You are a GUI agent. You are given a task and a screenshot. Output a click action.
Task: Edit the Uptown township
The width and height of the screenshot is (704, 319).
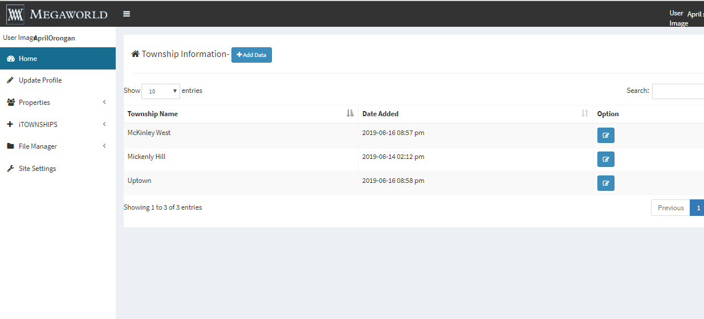click(x=606, y=183)
